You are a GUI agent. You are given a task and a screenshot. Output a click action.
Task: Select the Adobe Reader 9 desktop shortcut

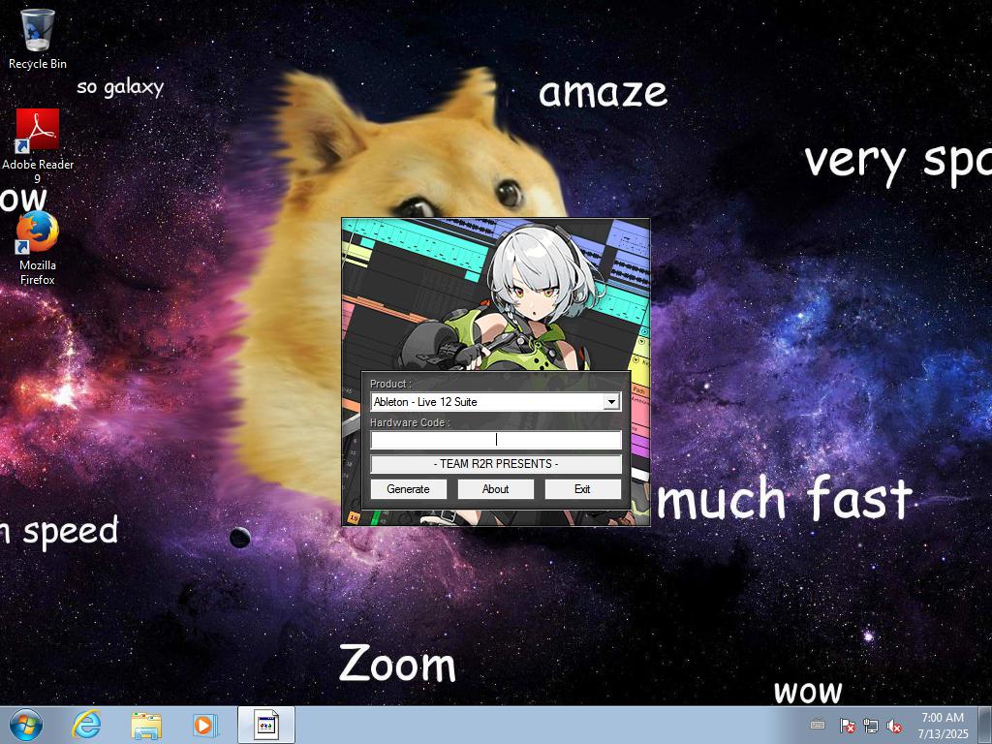tap(38, 145)
